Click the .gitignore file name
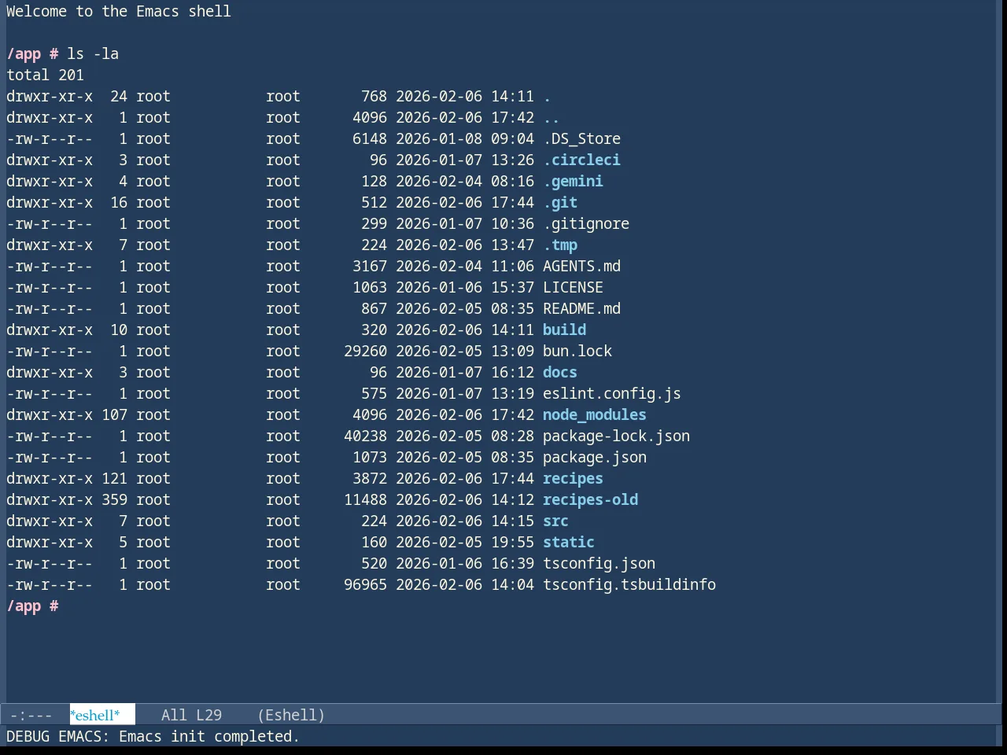This screenshot has height=755, width=1007. point(586,223)
